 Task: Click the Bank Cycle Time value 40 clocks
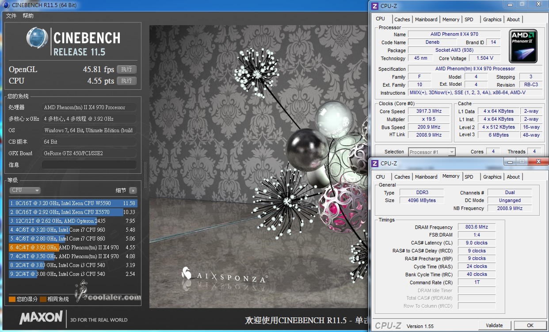click(x=477, y=274)
